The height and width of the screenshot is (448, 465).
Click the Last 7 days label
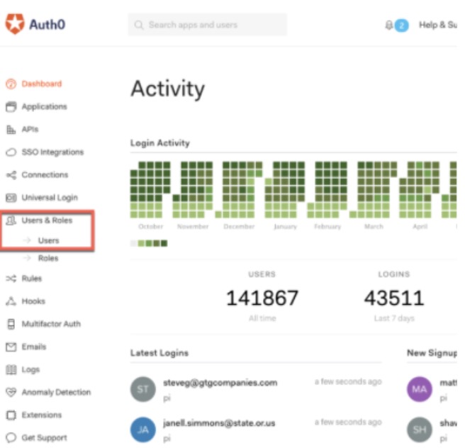(x=394, y=318)
